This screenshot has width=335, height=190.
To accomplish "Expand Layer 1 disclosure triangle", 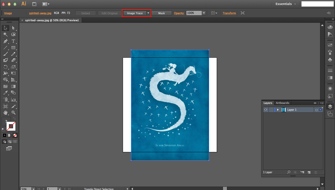I will click(x=278, y=110).
